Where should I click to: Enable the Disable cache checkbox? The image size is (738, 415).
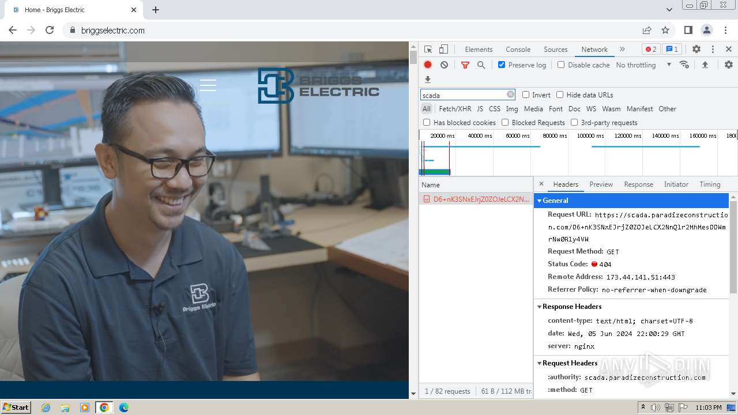pos(561,65)
